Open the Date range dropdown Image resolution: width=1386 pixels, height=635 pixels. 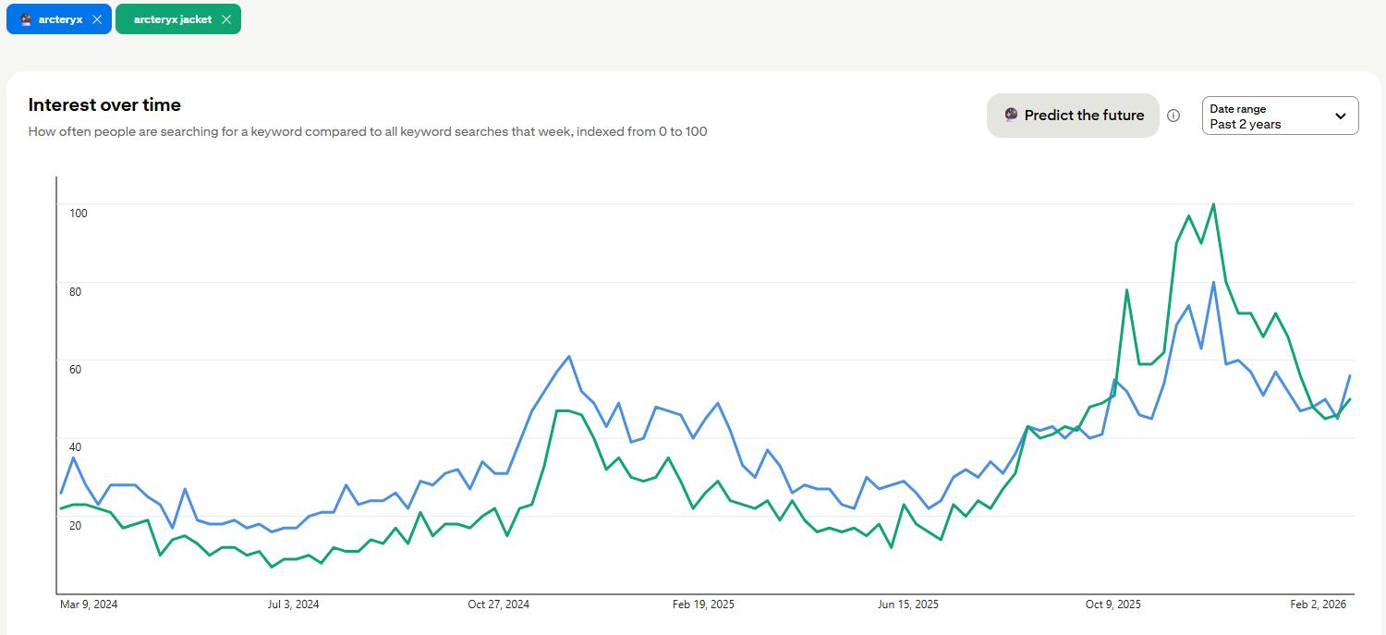(x=1280, y=116)
